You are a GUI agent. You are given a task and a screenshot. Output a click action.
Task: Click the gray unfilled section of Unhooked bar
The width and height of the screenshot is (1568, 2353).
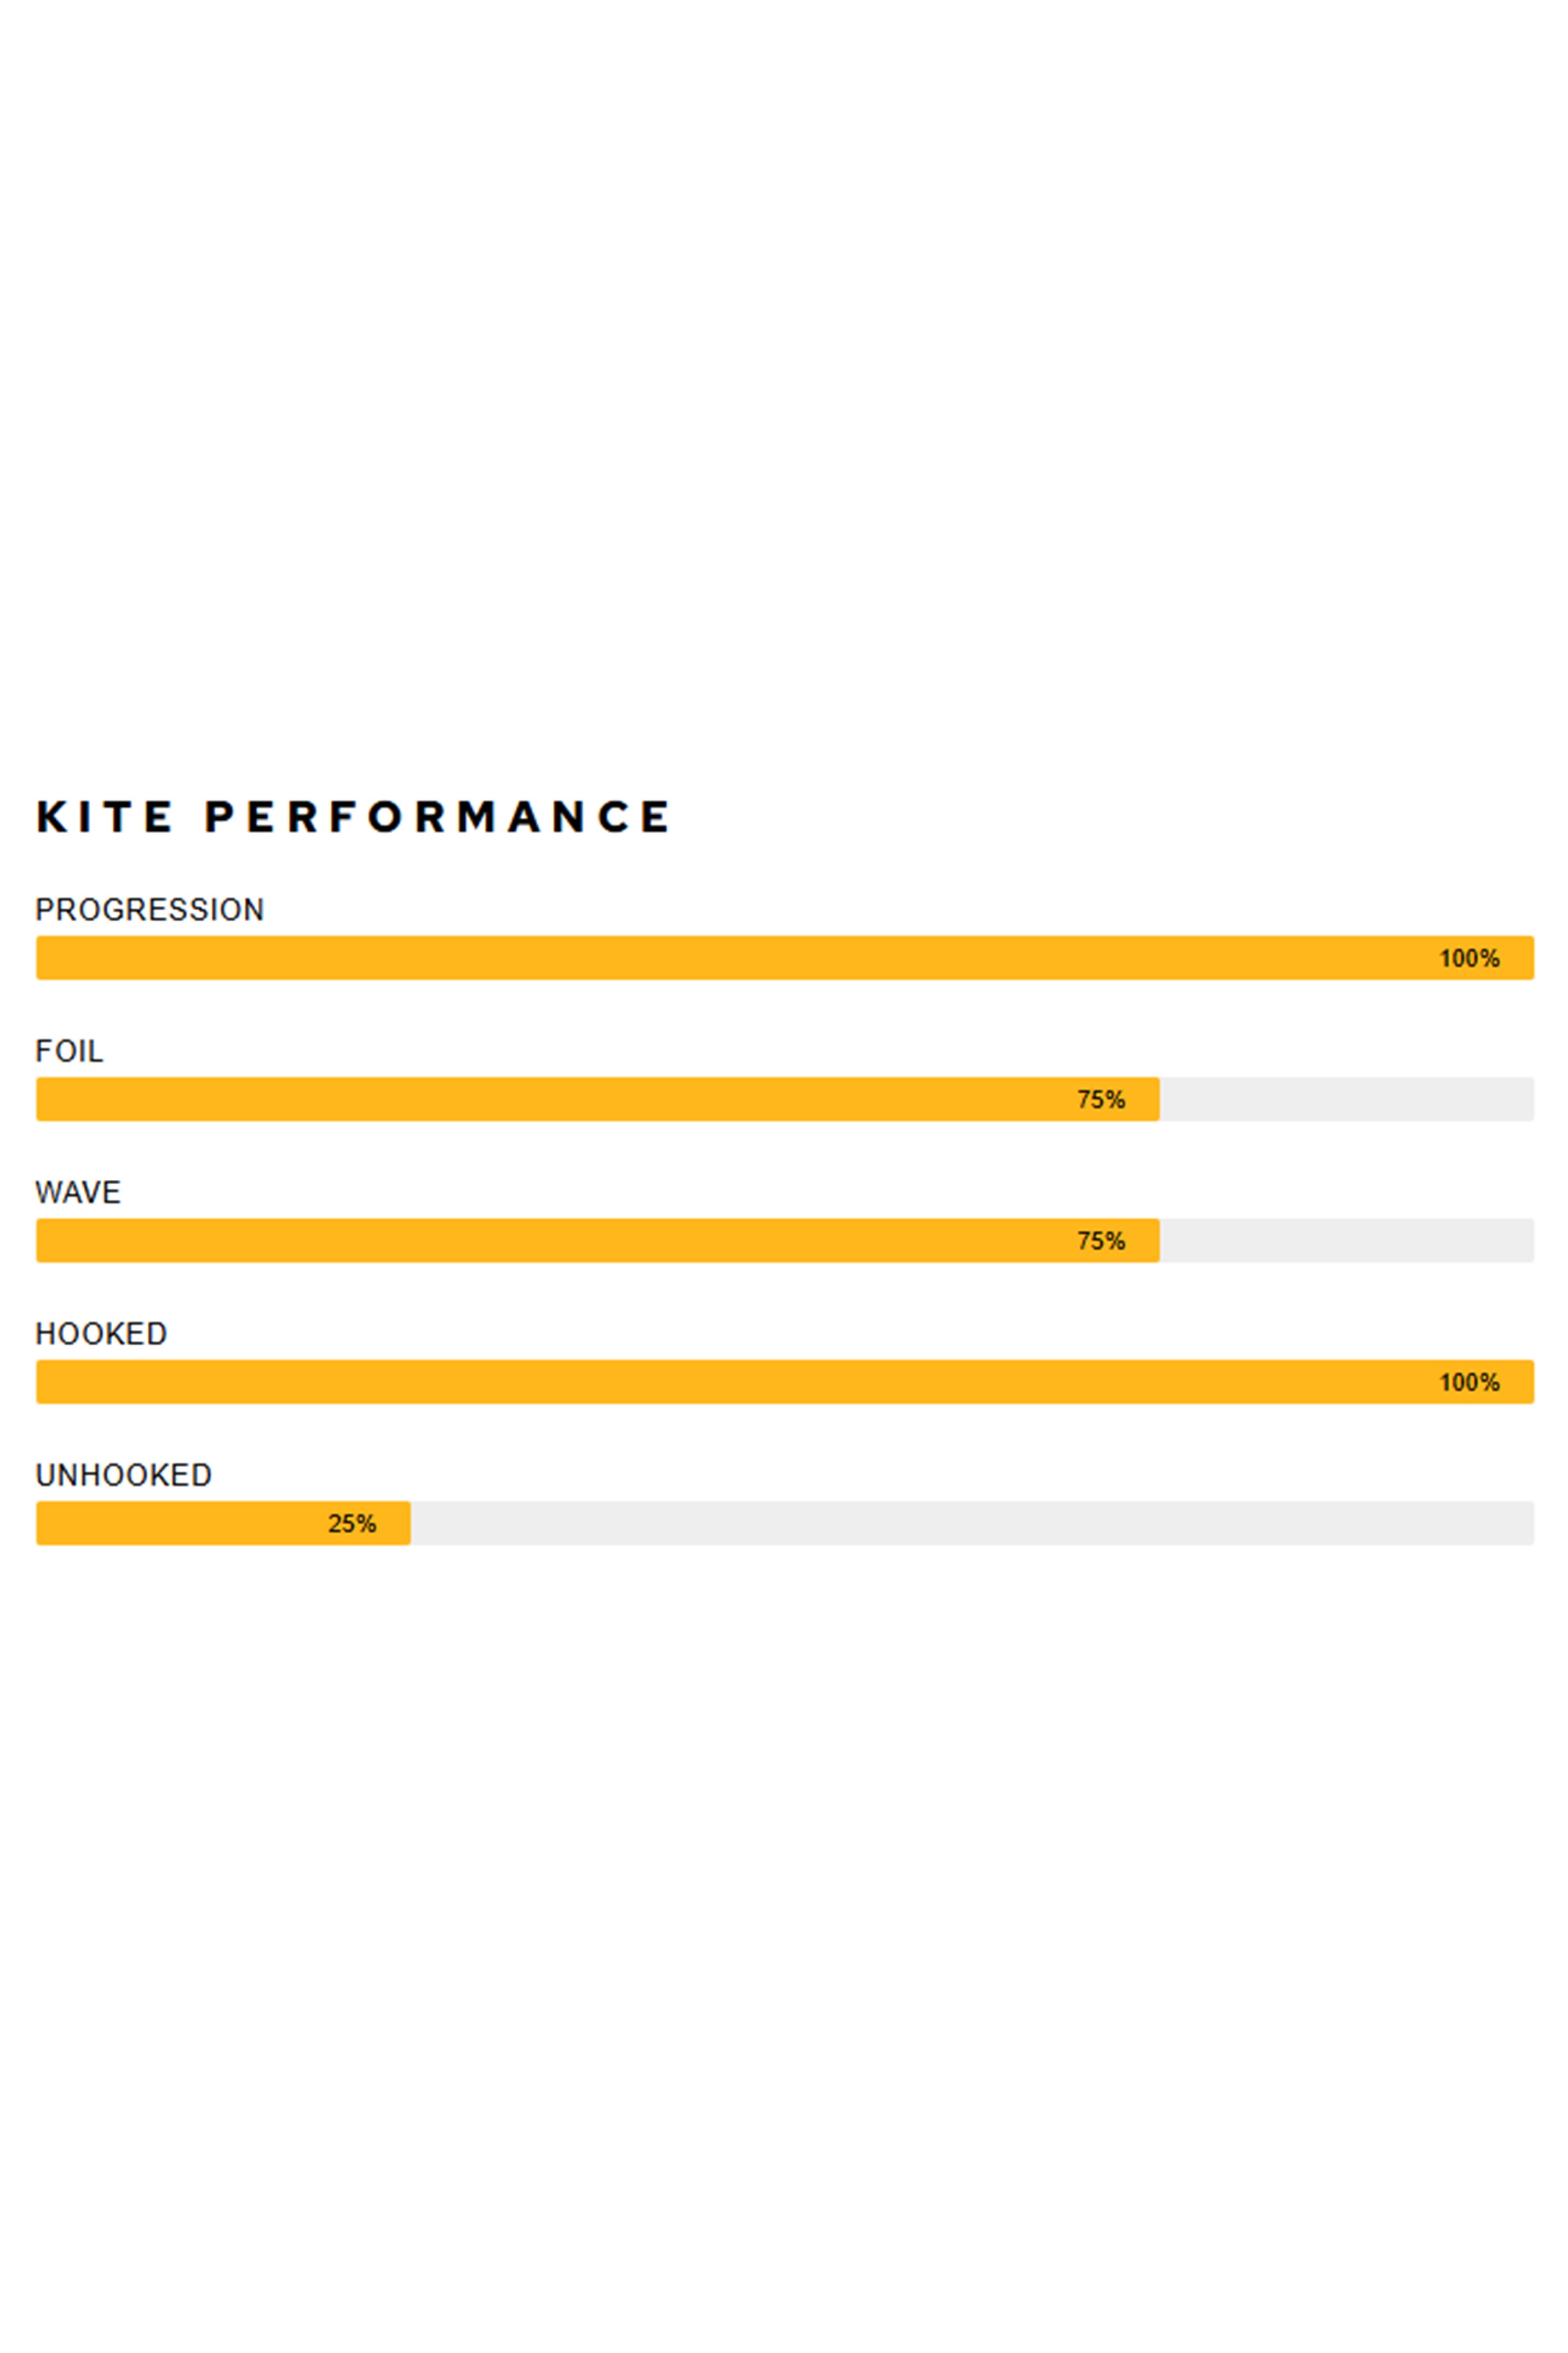pos(970,1523)
